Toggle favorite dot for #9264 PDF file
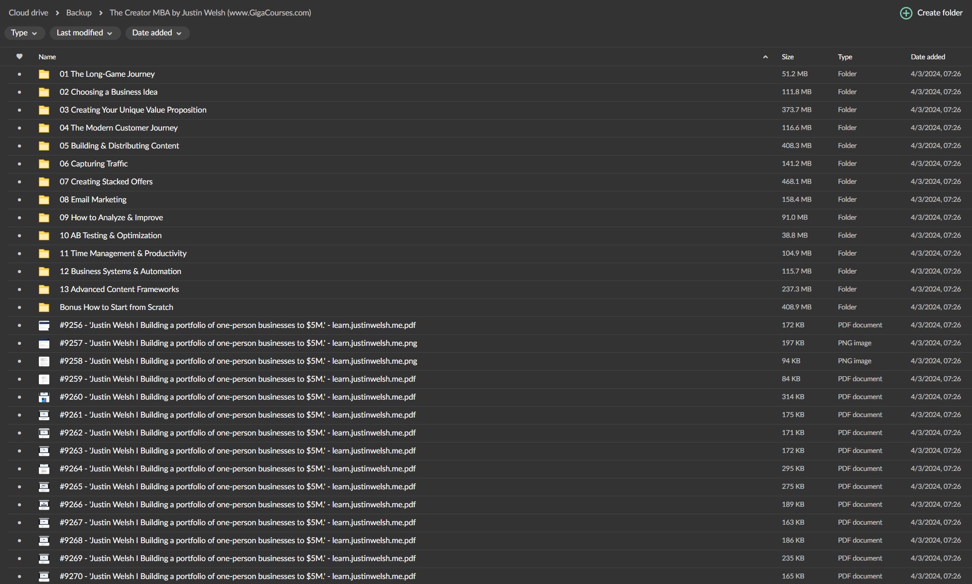This screenshot has height=584, width=972. [19, 469]
